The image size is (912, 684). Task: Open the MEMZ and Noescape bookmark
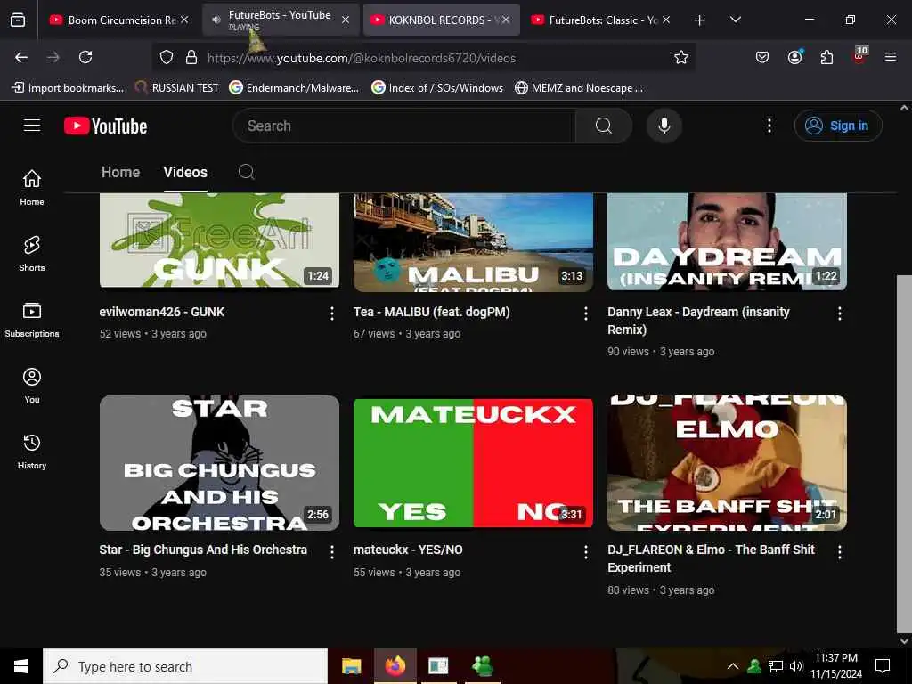(579, 88)
